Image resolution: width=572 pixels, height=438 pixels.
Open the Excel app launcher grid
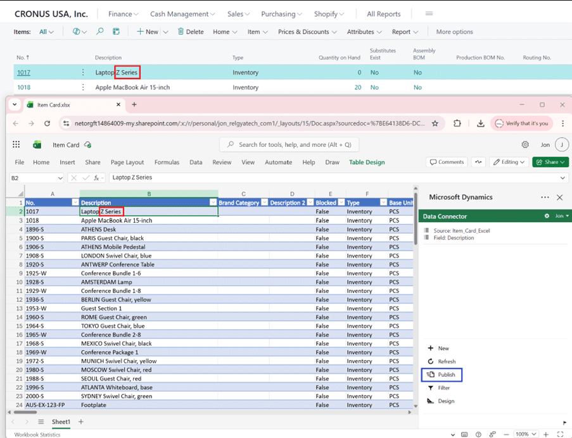16,145
